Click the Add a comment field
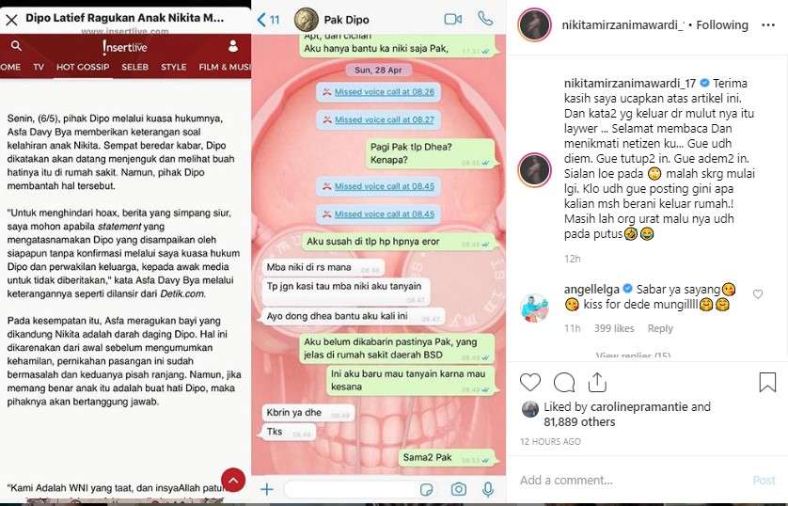This screenshot has width=788, height=506. click(633, 480)
